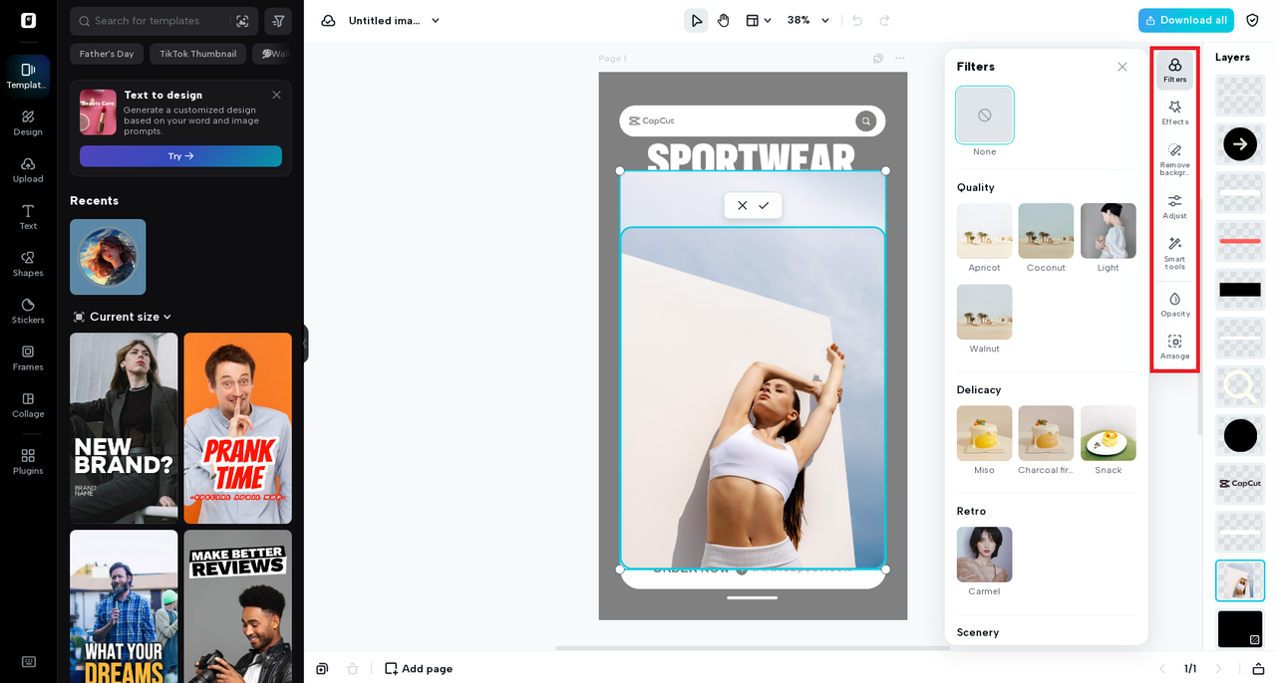
Task: Open the recent portrait thumbnail
Action: (x=108, y=257)
